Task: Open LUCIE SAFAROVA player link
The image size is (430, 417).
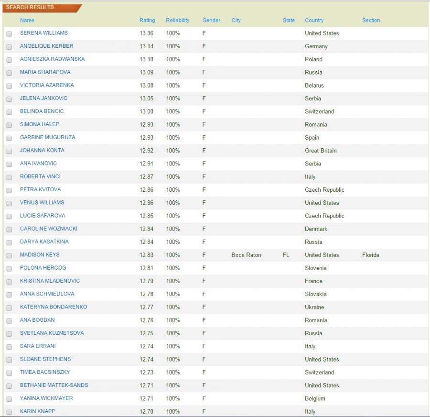Action: (x=43, y=216)
